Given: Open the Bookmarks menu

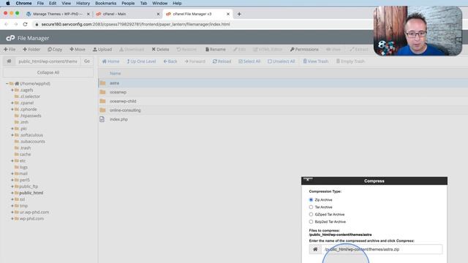Looking at the screenshot, I should pyautogui.click(x=105, y=3).
